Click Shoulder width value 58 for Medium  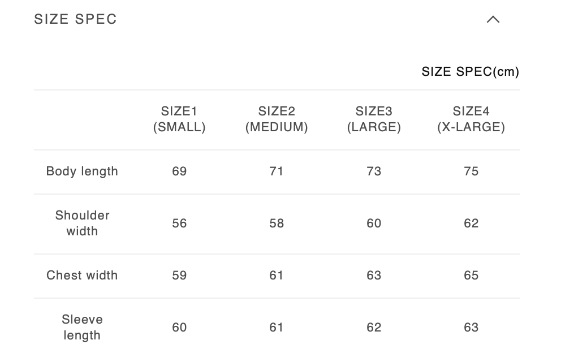tap(277, 223)
